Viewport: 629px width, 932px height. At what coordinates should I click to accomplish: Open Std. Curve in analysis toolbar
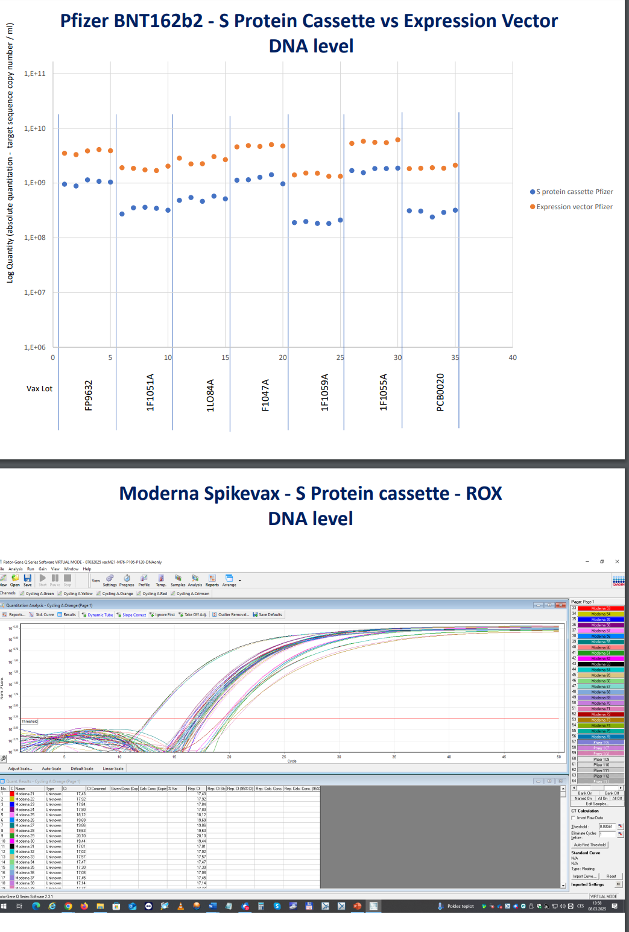tap(42, 614)
